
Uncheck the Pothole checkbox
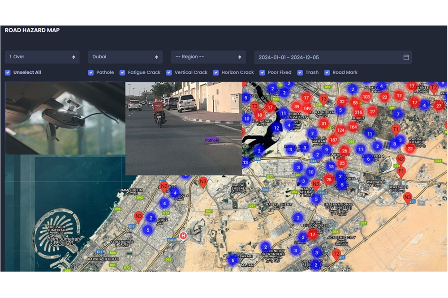[x=91, y=72]
